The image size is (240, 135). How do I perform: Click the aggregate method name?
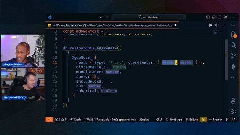pyautogui.click(x=106, y=48)
